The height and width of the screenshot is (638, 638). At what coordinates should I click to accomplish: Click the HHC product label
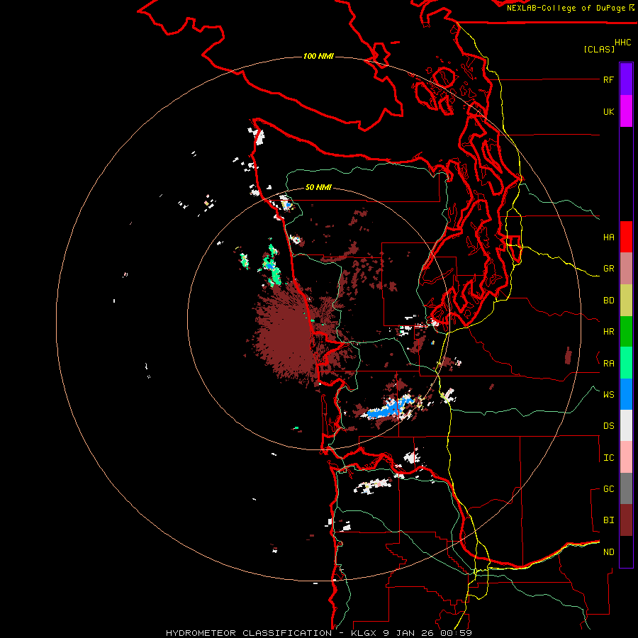pos(623,43)
